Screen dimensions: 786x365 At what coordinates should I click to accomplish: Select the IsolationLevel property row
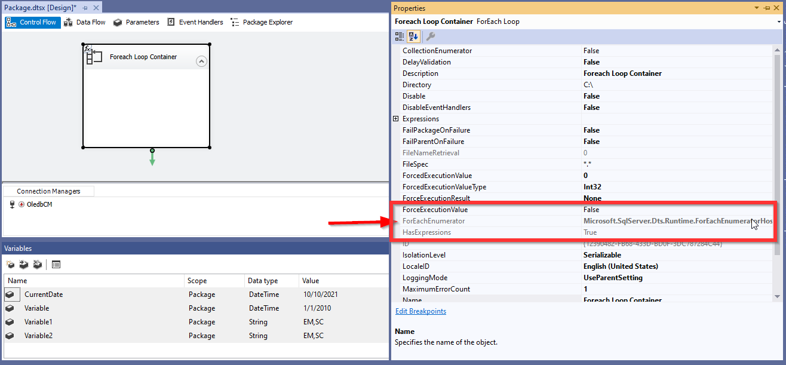[x=586, y=255]
